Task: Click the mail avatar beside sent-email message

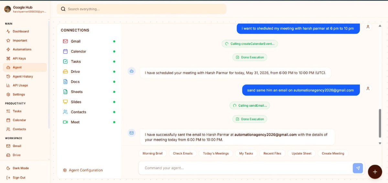Action: [132, 133]
